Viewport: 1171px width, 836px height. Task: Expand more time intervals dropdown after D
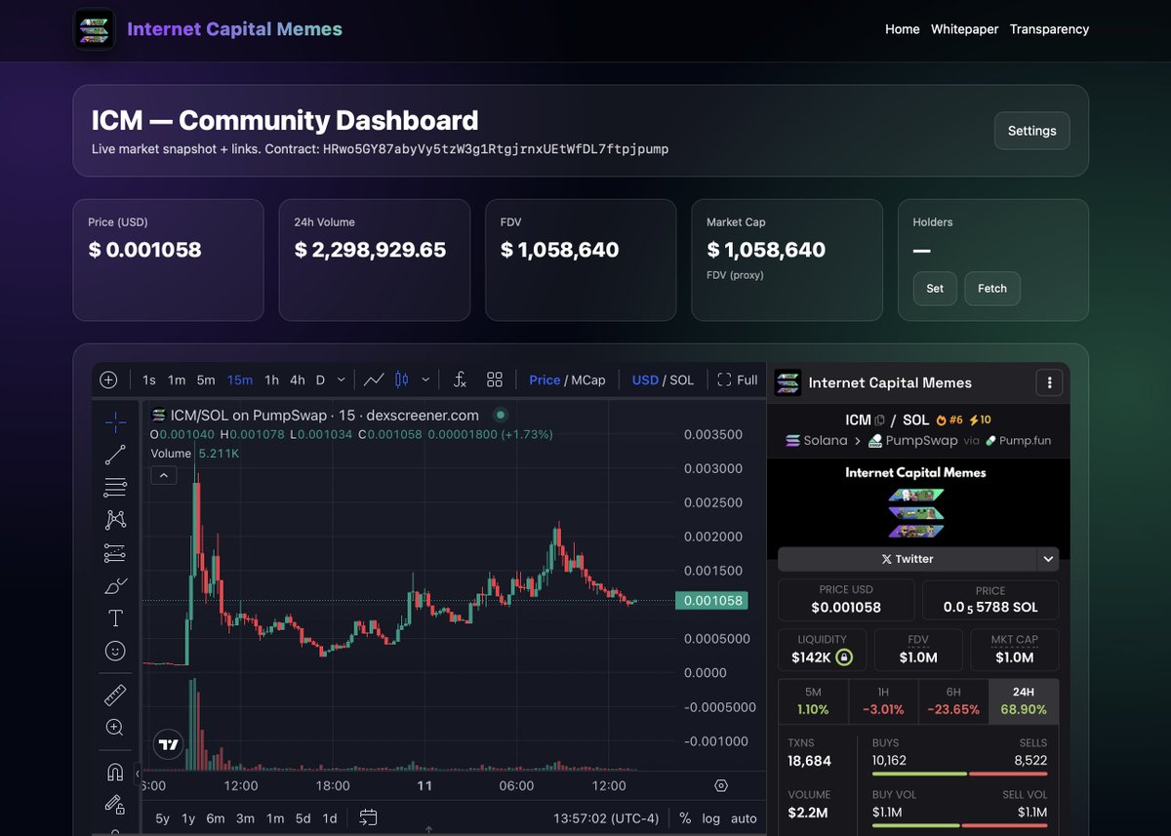click(341, 379)
